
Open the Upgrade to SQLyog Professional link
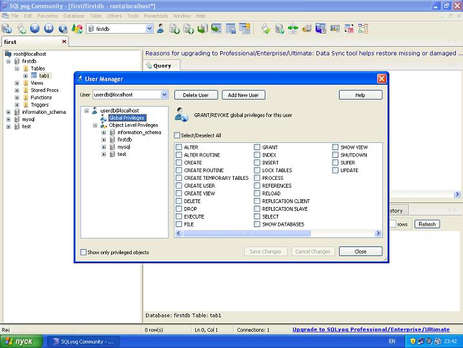click(371, 329)
